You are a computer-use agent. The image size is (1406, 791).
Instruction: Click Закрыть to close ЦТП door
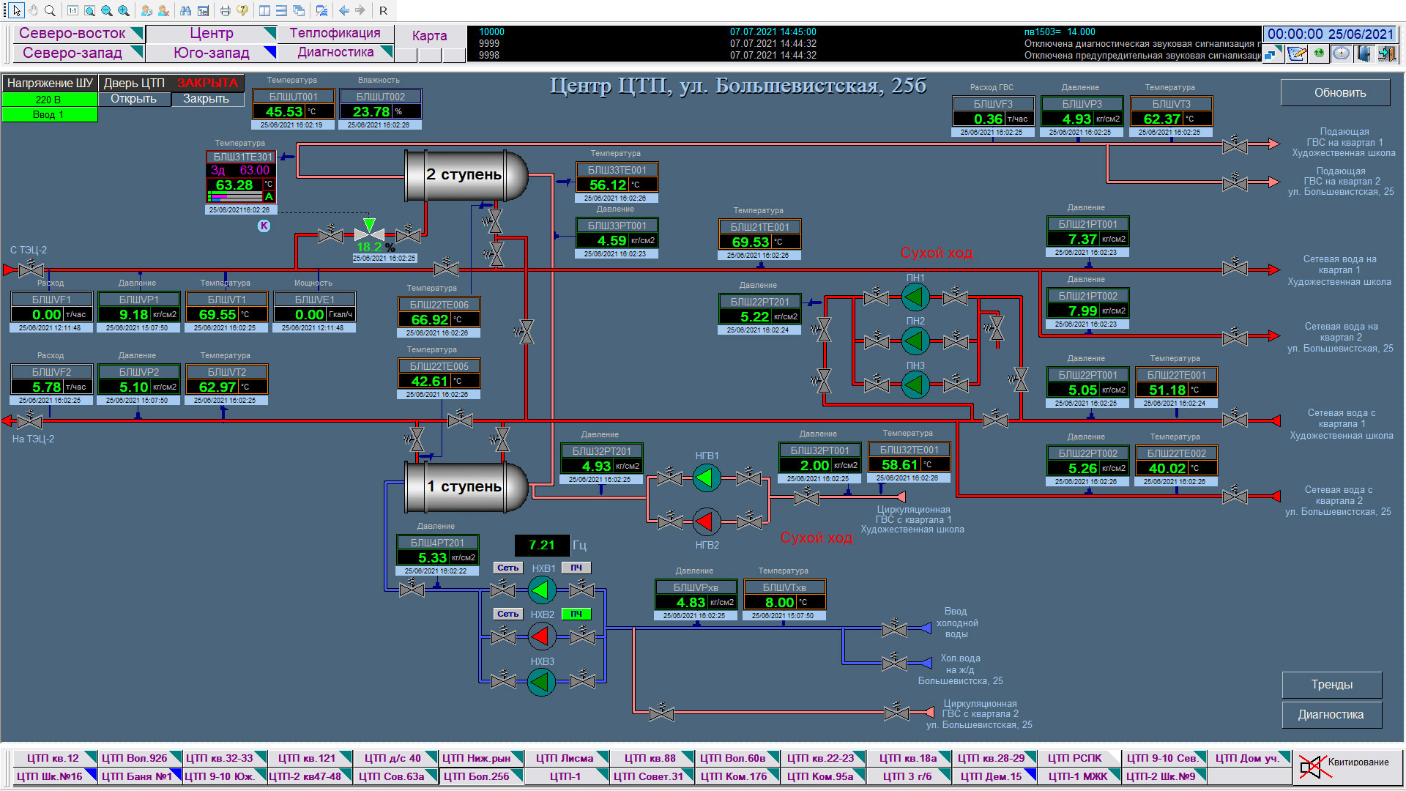tap(207, 99)
